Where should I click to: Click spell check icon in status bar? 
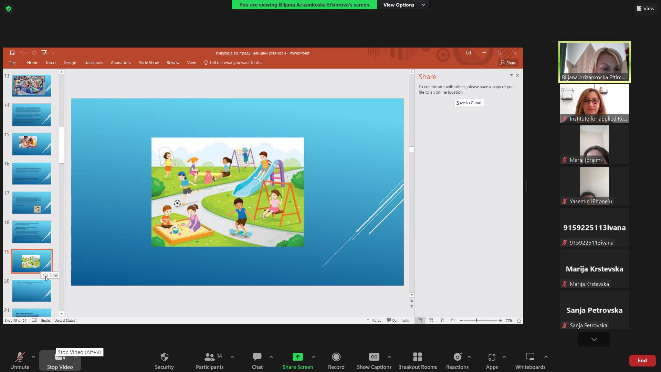point(34,320)
